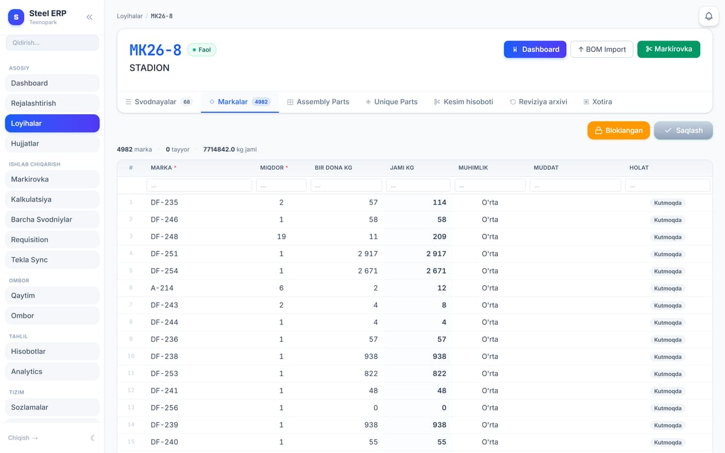725x453 pixels.
Task: View the Reviziya arxivi tab
Action: [x=538, y=102]
